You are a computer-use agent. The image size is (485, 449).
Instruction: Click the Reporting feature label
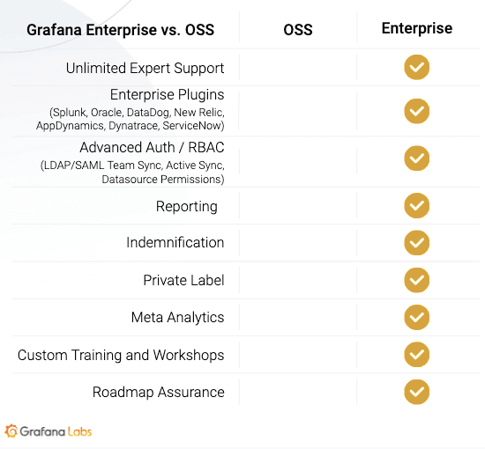tap(187, 206)
